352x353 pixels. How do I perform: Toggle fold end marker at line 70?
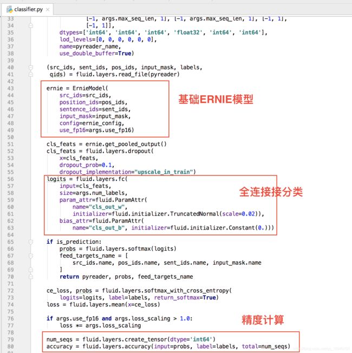31,277
